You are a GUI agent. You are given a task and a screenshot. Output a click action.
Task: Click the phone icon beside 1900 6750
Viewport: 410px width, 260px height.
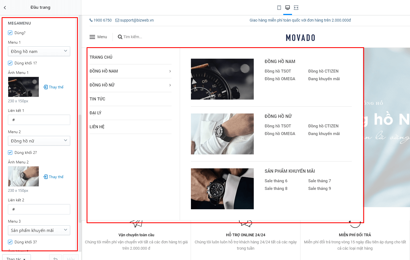click(91, 20)
